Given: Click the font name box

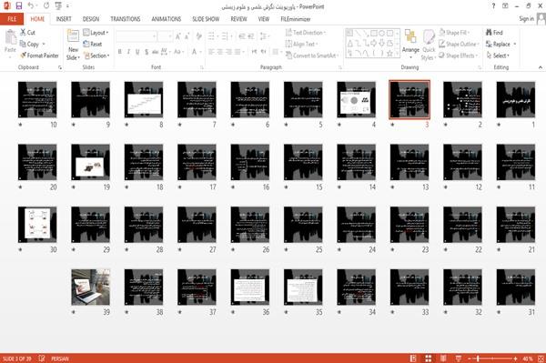Looking at the screenshot, I should (x=136, y=35).
